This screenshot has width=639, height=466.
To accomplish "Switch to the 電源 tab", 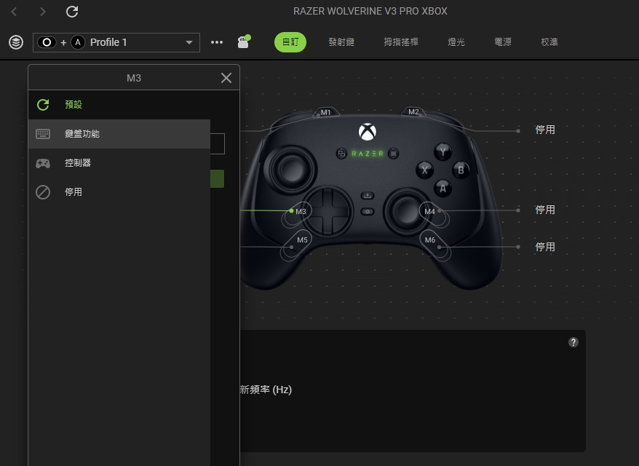I will click(x=503, y=42).
